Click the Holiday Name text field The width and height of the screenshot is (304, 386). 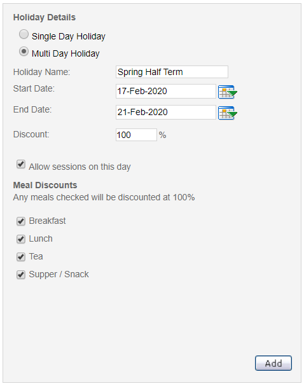(x=172, y=72)
